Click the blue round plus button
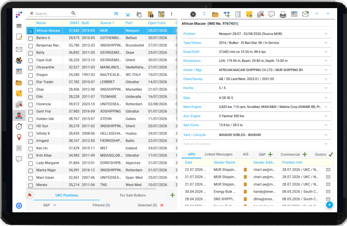This screenshot has width=347, height=226. 329,205
